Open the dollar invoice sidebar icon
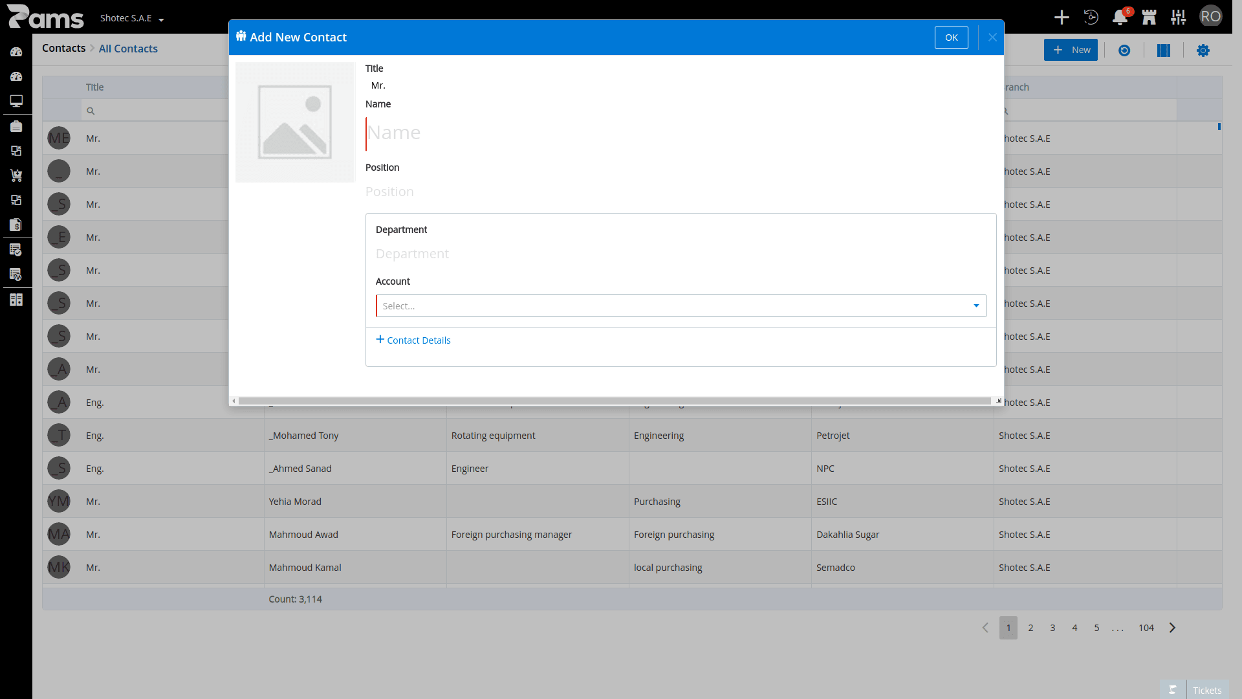This screenshot has height=699, width=1242. tap(16, 225)
